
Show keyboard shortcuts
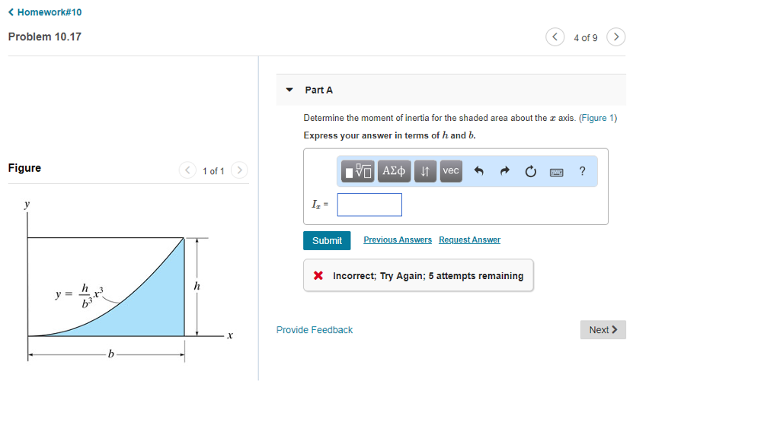pos(557,172)
